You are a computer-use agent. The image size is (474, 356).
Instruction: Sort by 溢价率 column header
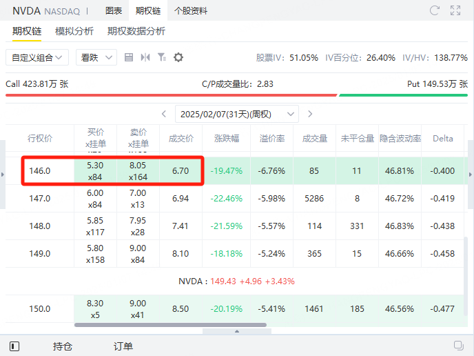(x=272, y=139)
